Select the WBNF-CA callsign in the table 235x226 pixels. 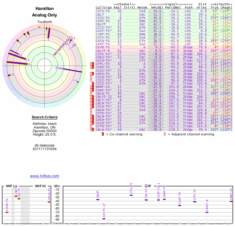(x=103, y=87)
